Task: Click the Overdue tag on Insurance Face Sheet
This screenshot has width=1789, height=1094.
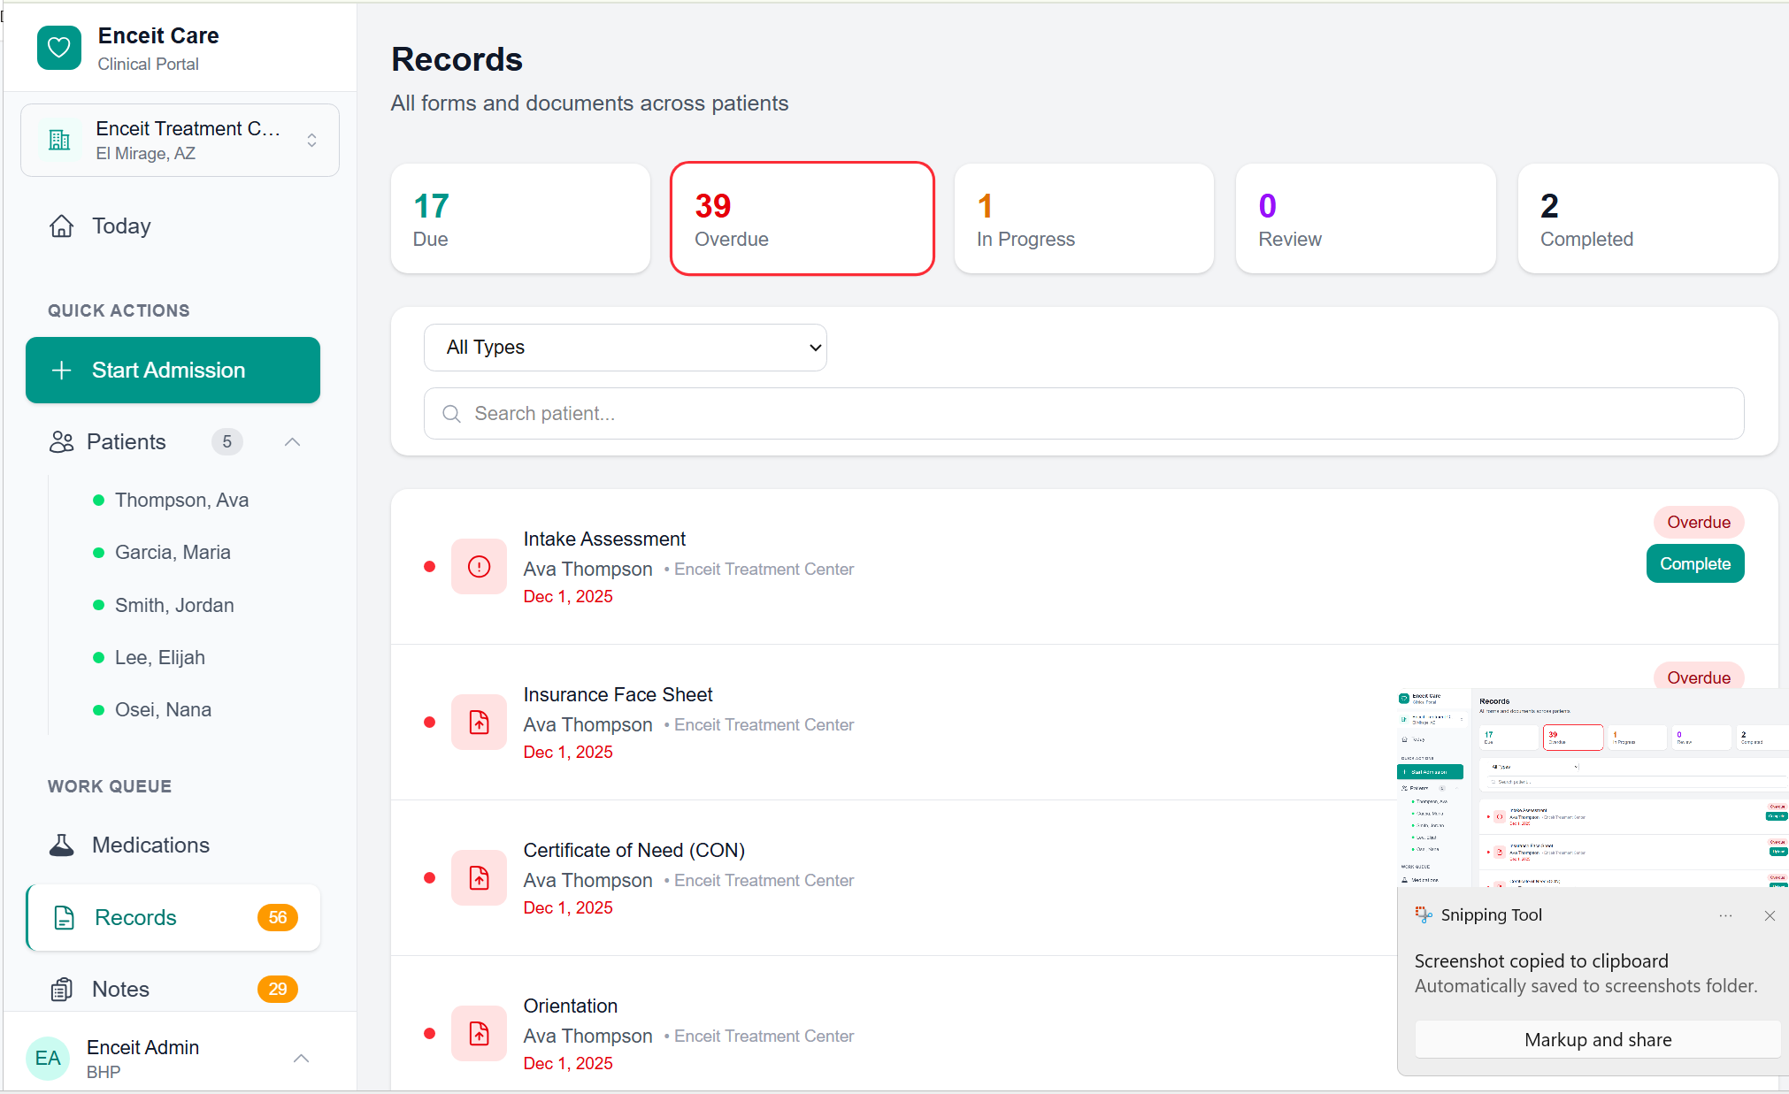Action: pyautogui.click(x=1699, y=677)
